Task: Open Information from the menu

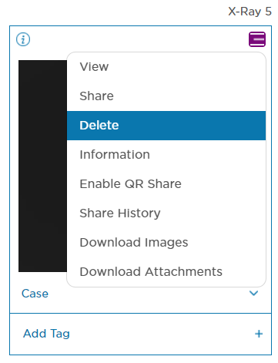Action: coord(166,155)
